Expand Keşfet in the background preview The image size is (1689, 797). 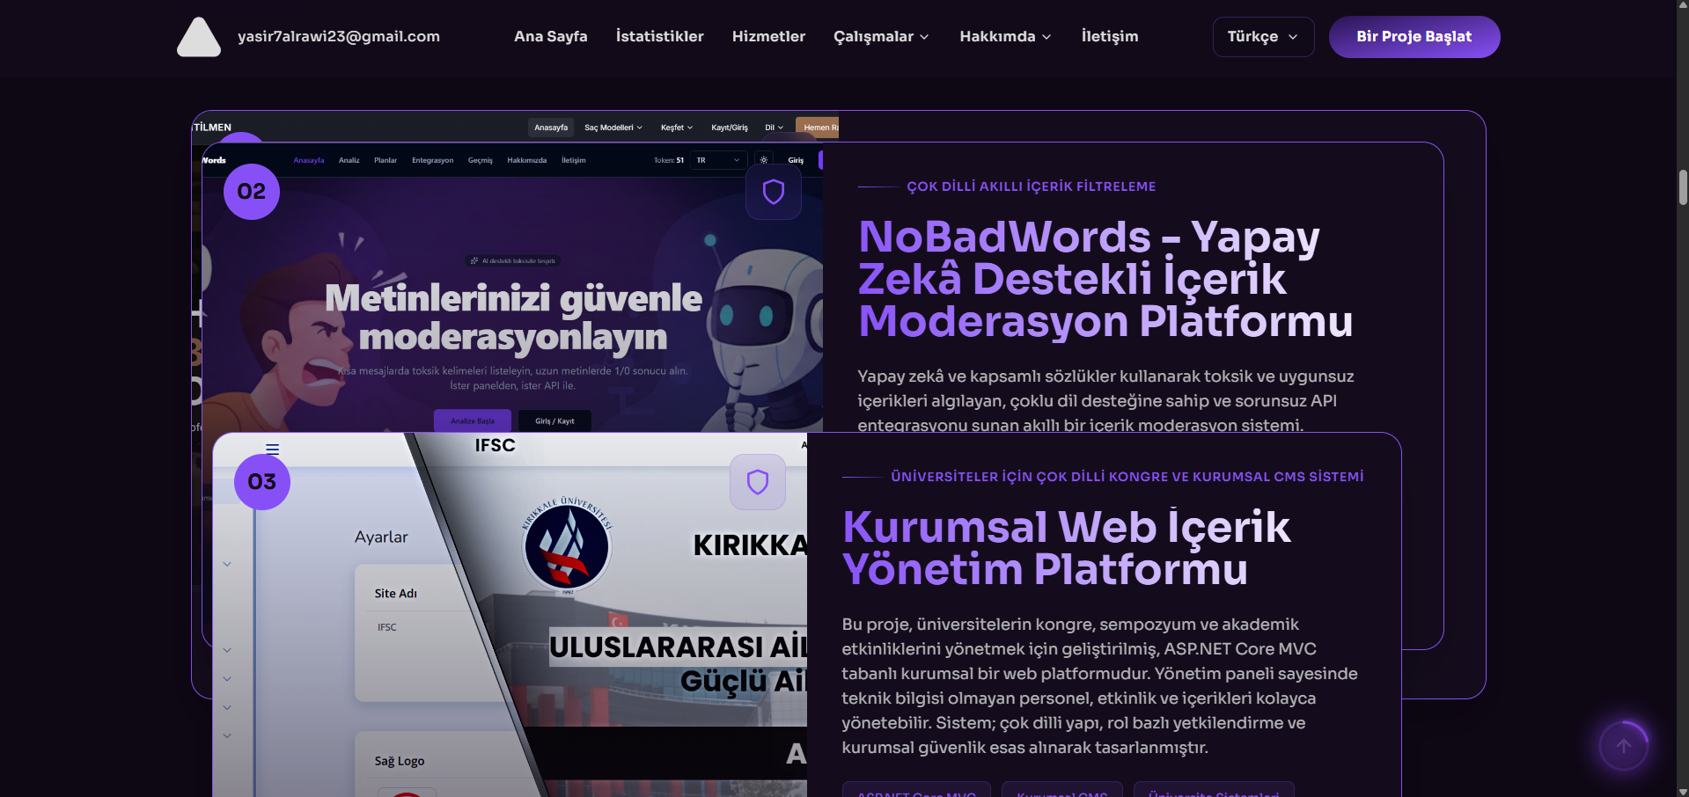click(x=677, y=128)
